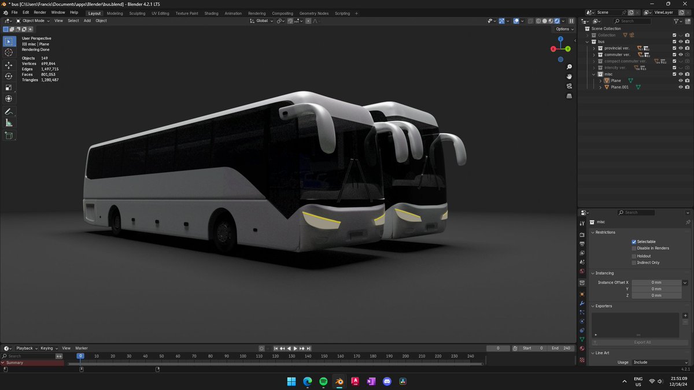Image resolution: width=694 pixels, height=390 pixels.
Task: Click the Instance Offset X field
Action: point(656,283)
